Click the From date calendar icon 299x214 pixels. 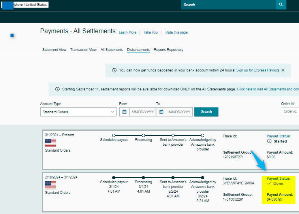124,112
